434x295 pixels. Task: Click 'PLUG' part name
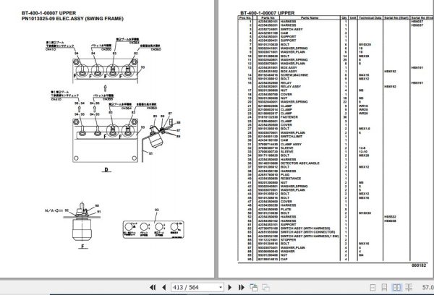[x=285, y=175]
